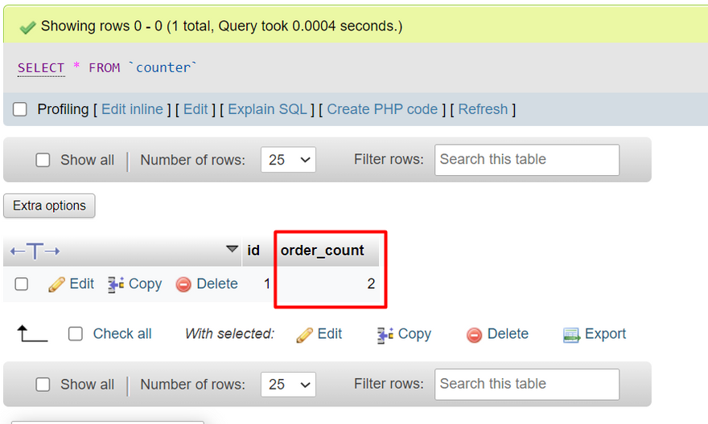Screen dimensions: 708x424
Task: Select the row checkbox for id 1
Action: pyautogui.click(x=22, y=284)
